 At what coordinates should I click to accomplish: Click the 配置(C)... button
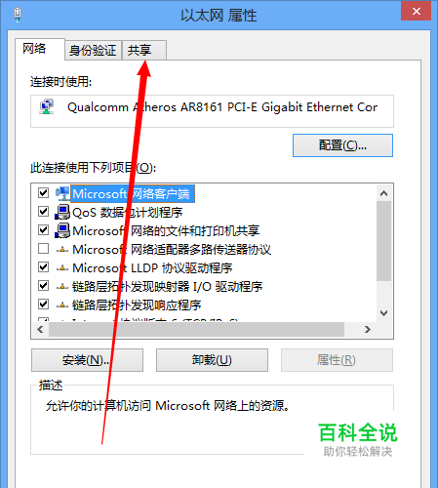pyautogui.click(x=342, y=145)
